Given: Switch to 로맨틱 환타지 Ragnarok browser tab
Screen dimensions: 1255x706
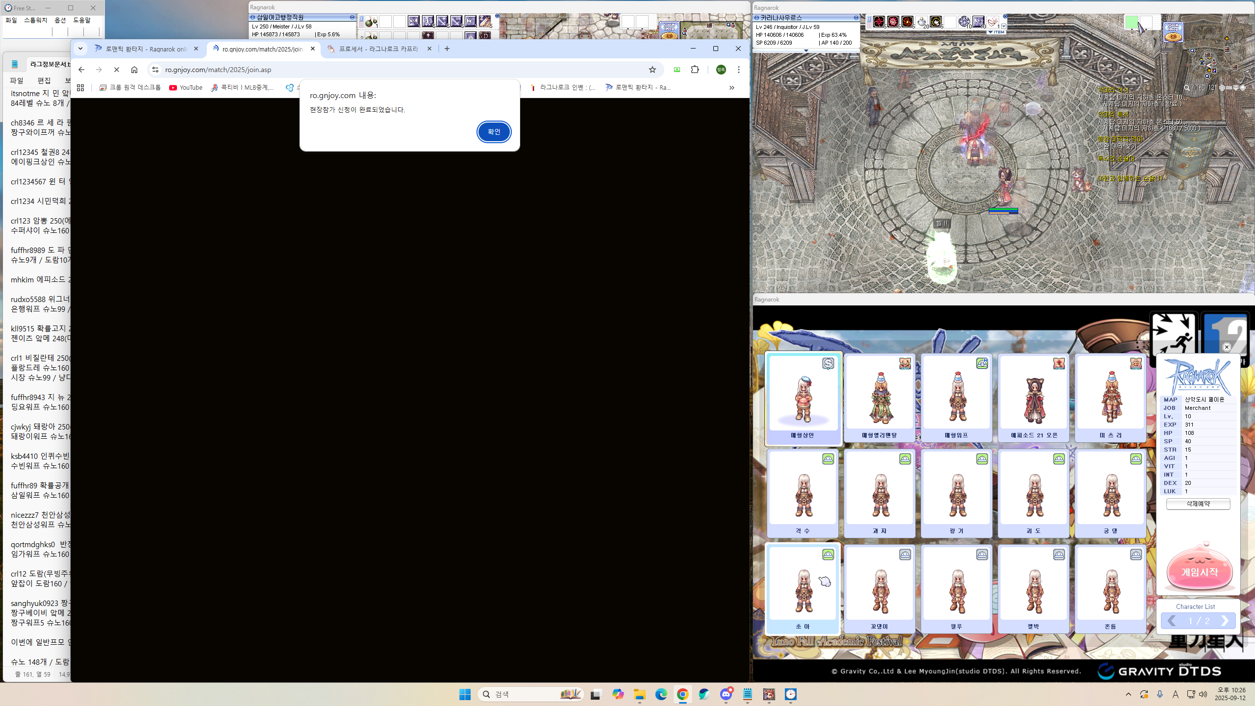Looking at the screenshot, I should click(147, 49).
